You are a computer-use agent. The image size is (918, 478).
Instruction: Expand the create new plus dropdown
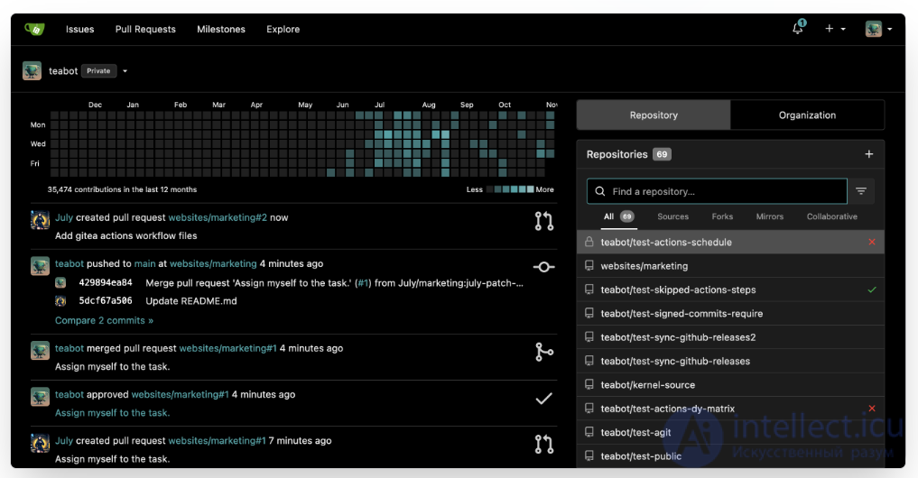pos(835,29)
